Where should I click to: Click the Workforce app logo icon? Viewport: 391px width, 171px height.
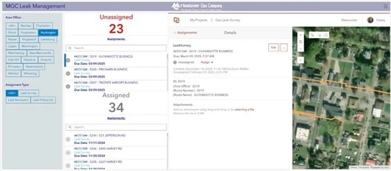coord(176,20)
